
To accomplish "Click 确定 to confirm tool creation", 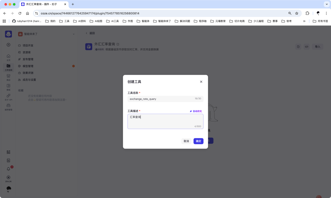I will tap(198, 141).
